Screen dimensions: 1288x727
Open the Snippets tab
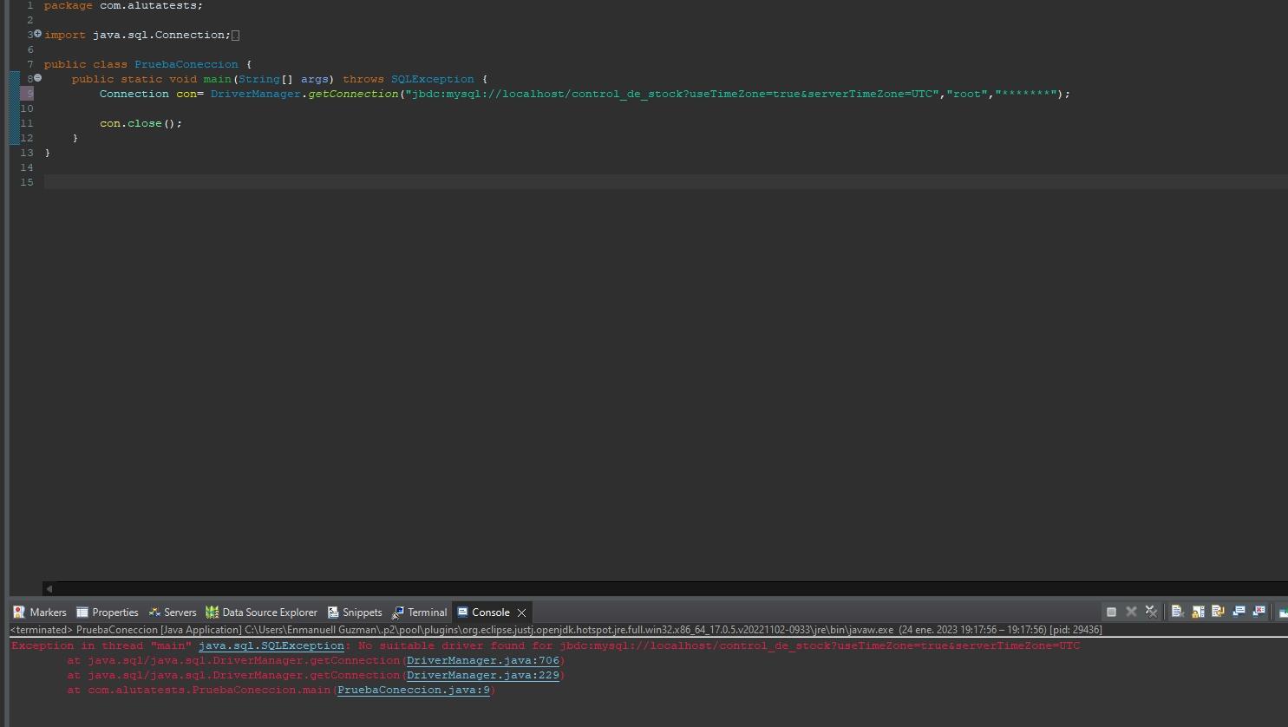point(355,612)
